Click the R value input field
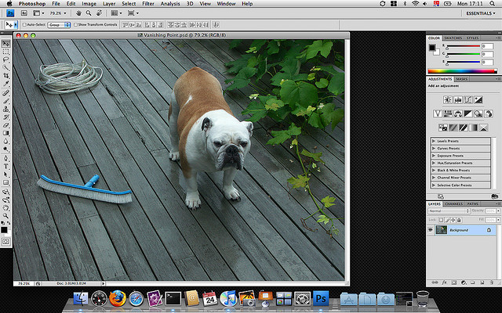The width and height of the screenshot is (502, 313). [487, 46]
